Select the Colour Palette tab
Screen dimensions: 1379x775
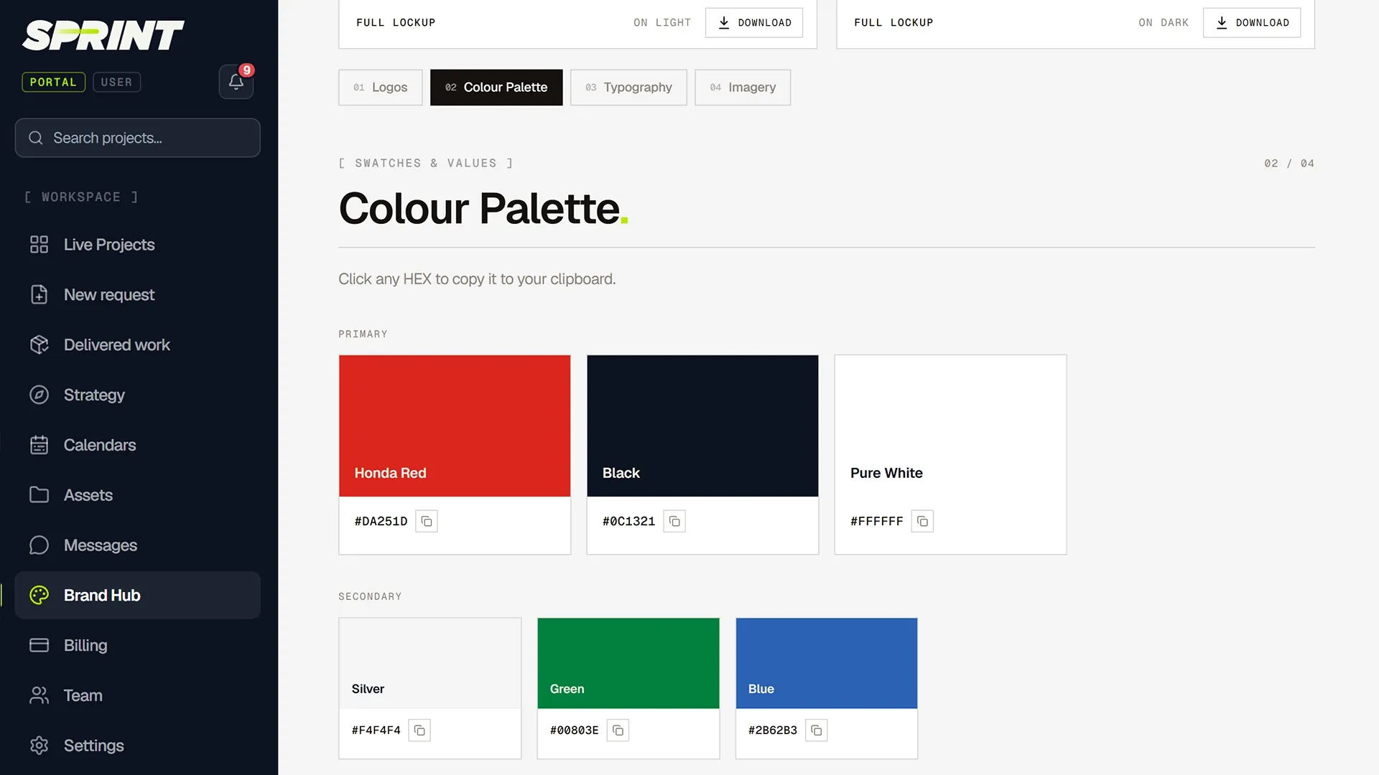496,88
